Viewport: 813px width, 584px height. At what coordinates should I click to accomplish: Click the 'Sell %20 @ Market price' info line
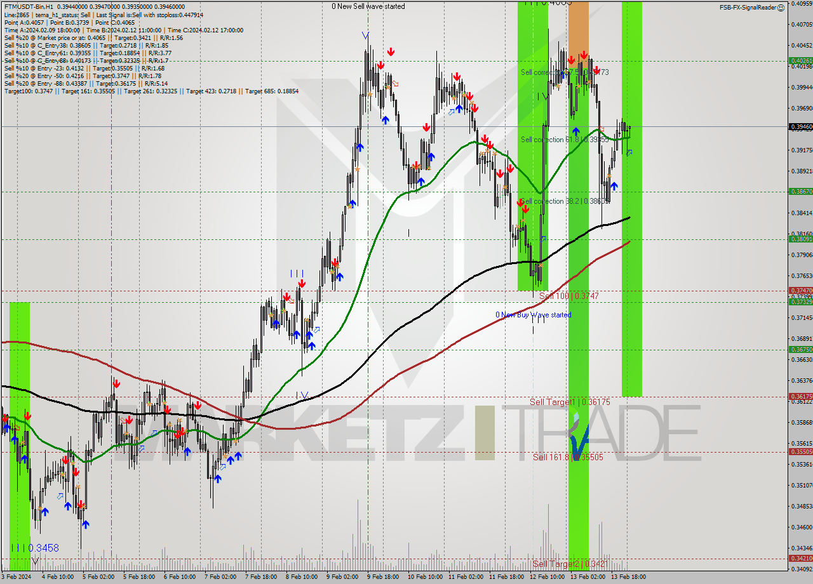point(93,37)
